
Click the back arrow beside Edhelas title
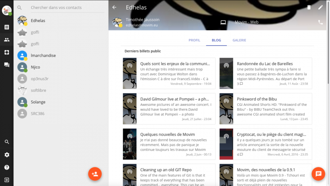click(114, 7)
